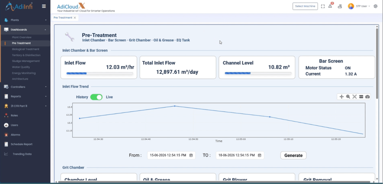Screen dimensions: 383x184
Task: Open Water Quality dashboard
Action: click(x=21, y=67)
